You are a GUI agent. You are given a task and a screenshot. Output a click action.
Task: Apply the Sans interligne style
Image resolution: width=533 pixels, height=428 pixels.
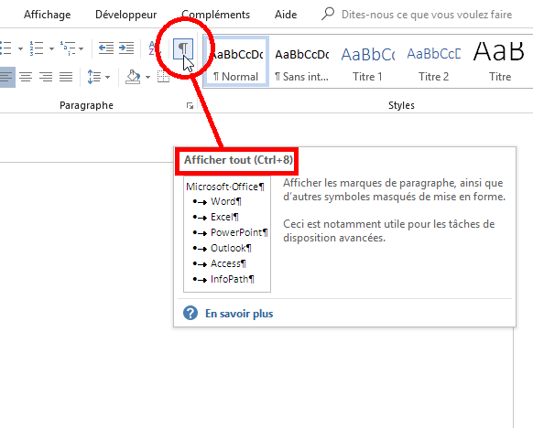301,61
